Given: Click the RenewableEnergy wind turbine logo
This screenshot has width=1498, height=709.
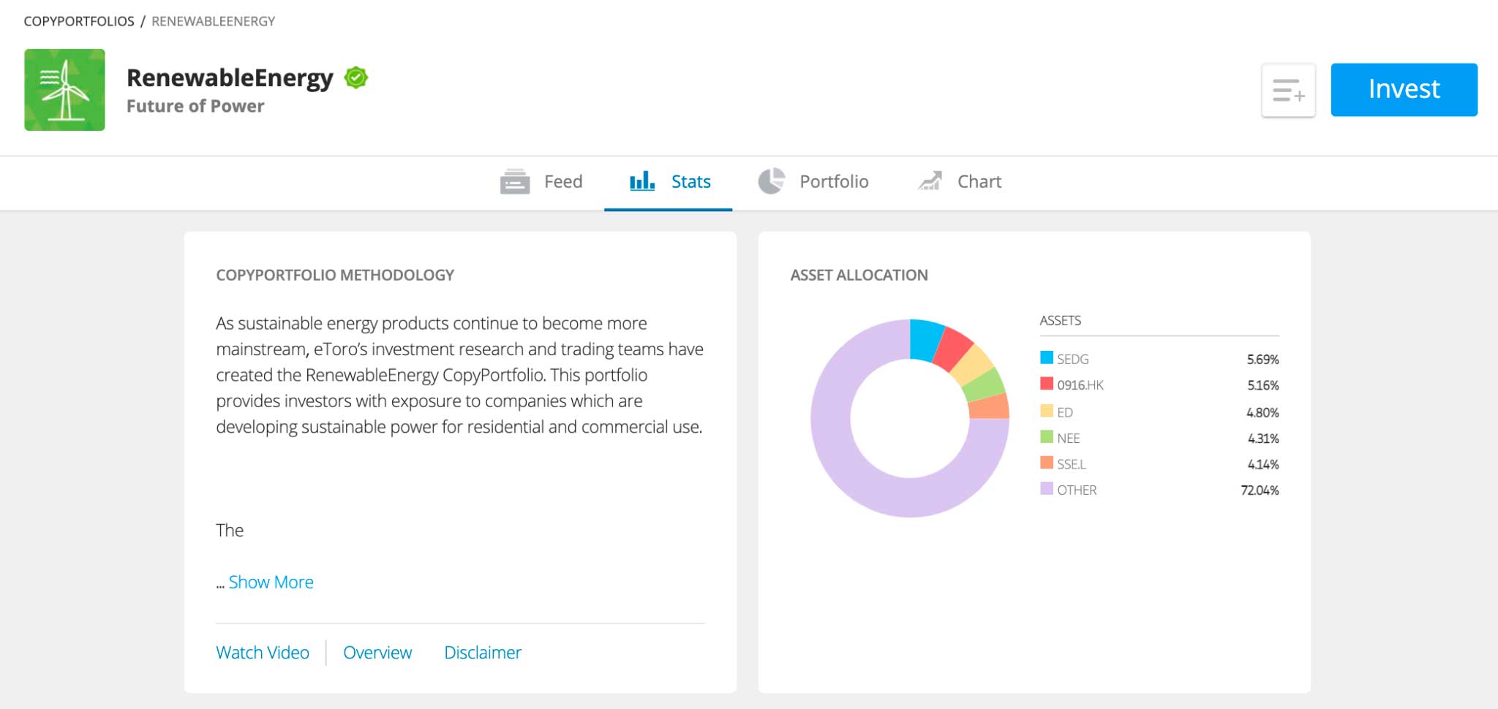Looking at the screenshot, I should [x=64, y=90].
